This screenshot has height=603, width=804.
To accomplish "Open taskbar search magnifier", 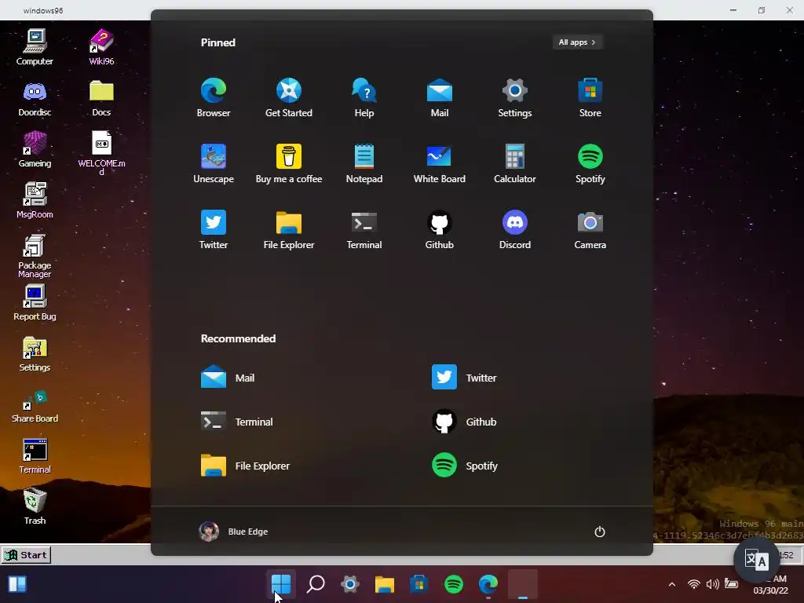I will tap(316, 584).
